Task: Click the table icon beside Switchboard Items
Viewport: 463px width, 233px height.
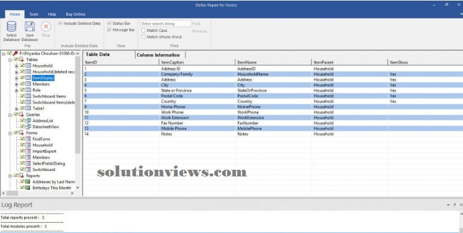Action: [x=28, y=96]
